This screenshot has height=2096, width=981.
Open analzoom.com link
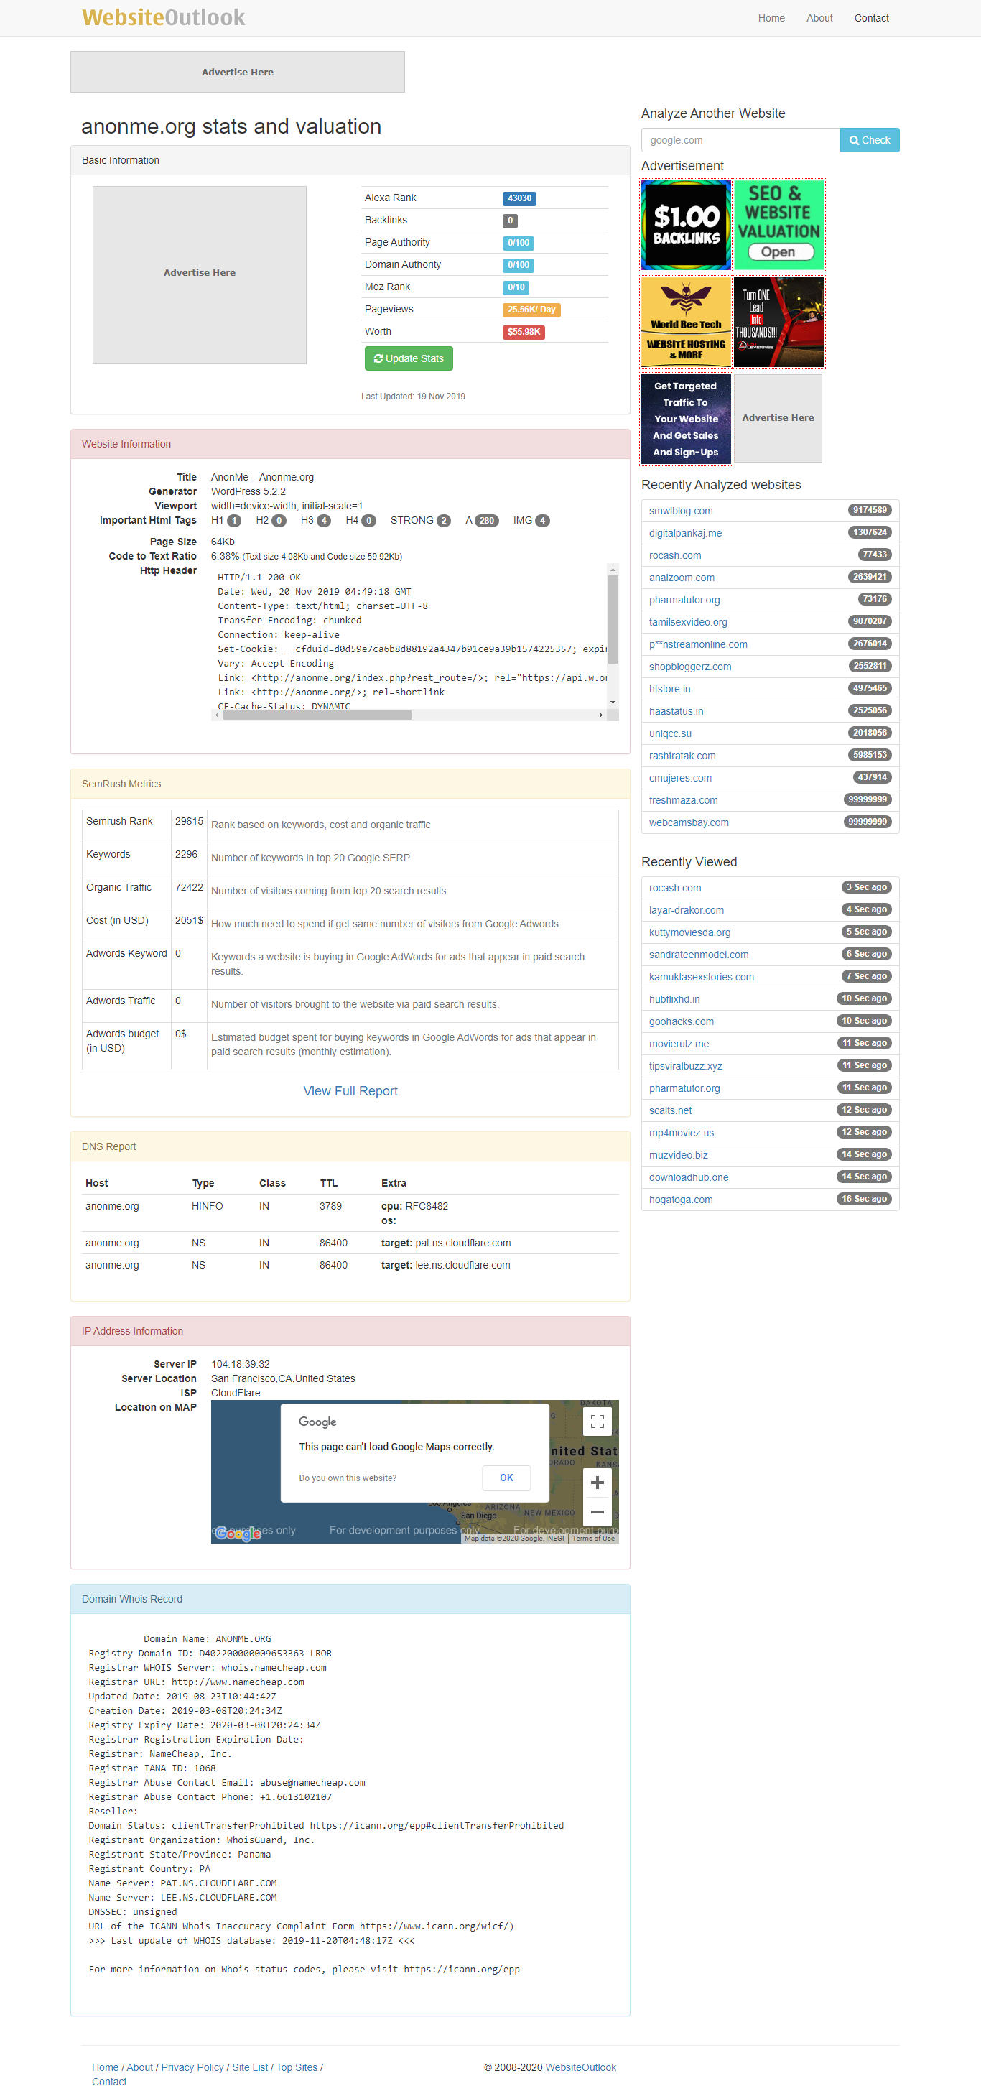coord(681,577)
